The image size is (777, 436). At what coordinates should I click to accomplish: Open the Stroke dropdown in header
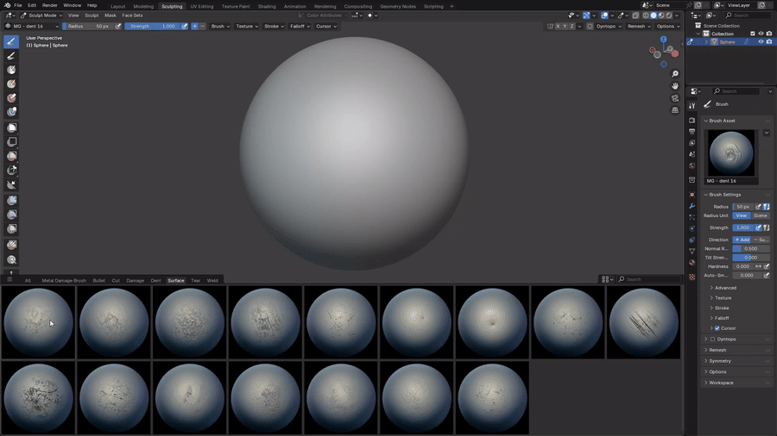click(x=274, y=26)
